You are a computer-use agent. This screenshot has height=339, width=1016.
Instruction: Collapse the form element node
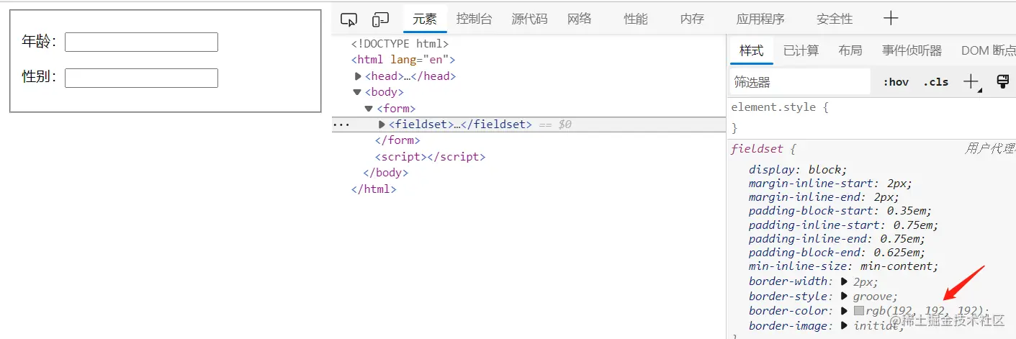click(369, 109)
